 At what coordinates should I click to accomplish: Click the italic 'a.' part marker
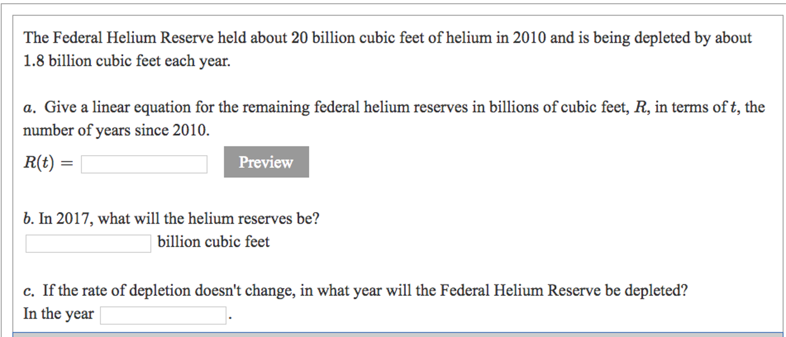click(x=30, y=107)
